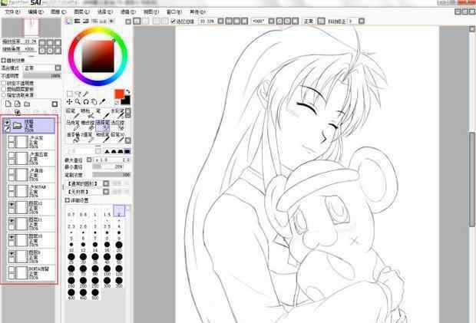The image size is (476, 323).
Task: Hide layer 图层10
Action: point(12,238)
